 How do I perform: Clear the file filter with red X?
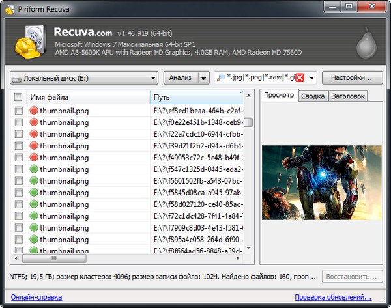pos(300,77)
